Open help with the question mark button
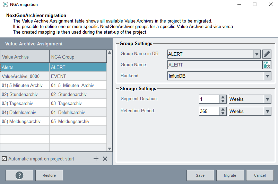The height and width of the screenshot is (184, 278). click(19, 175)
